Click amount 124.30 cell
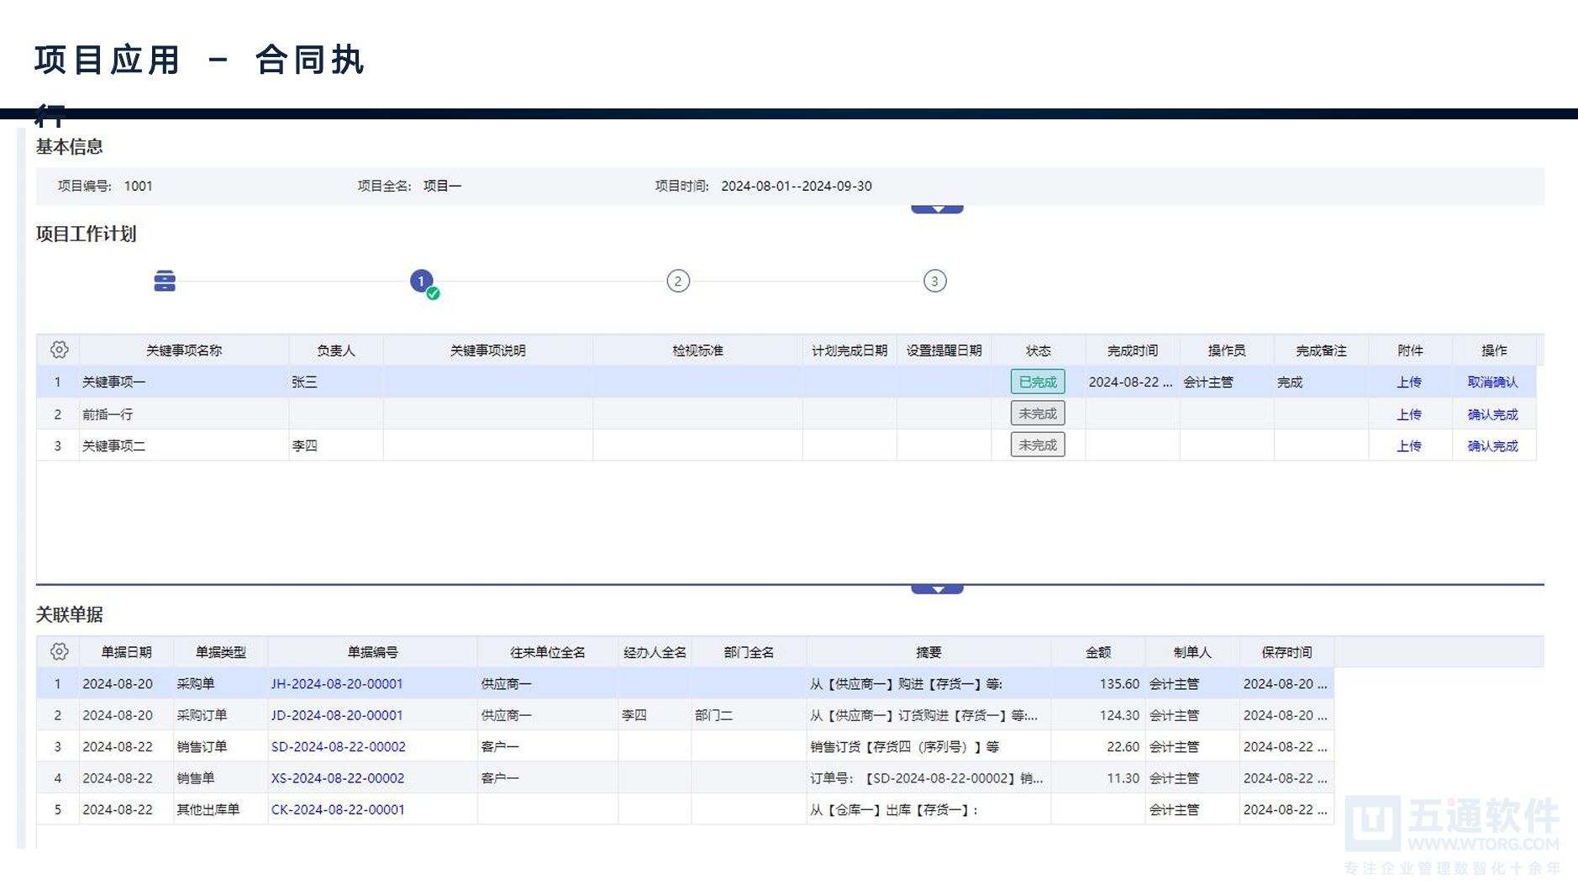 [1098, 715]
